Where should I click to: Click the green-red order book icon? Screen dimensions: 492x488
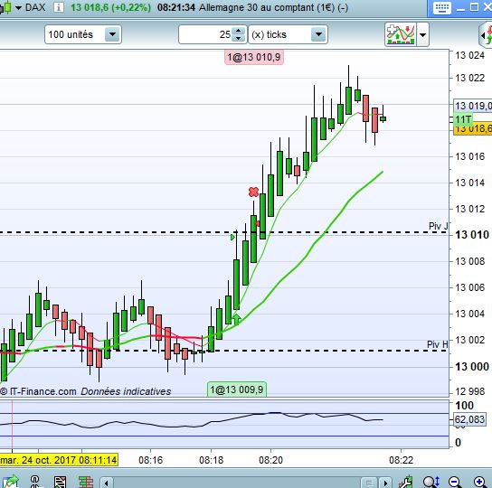[86, 482]
